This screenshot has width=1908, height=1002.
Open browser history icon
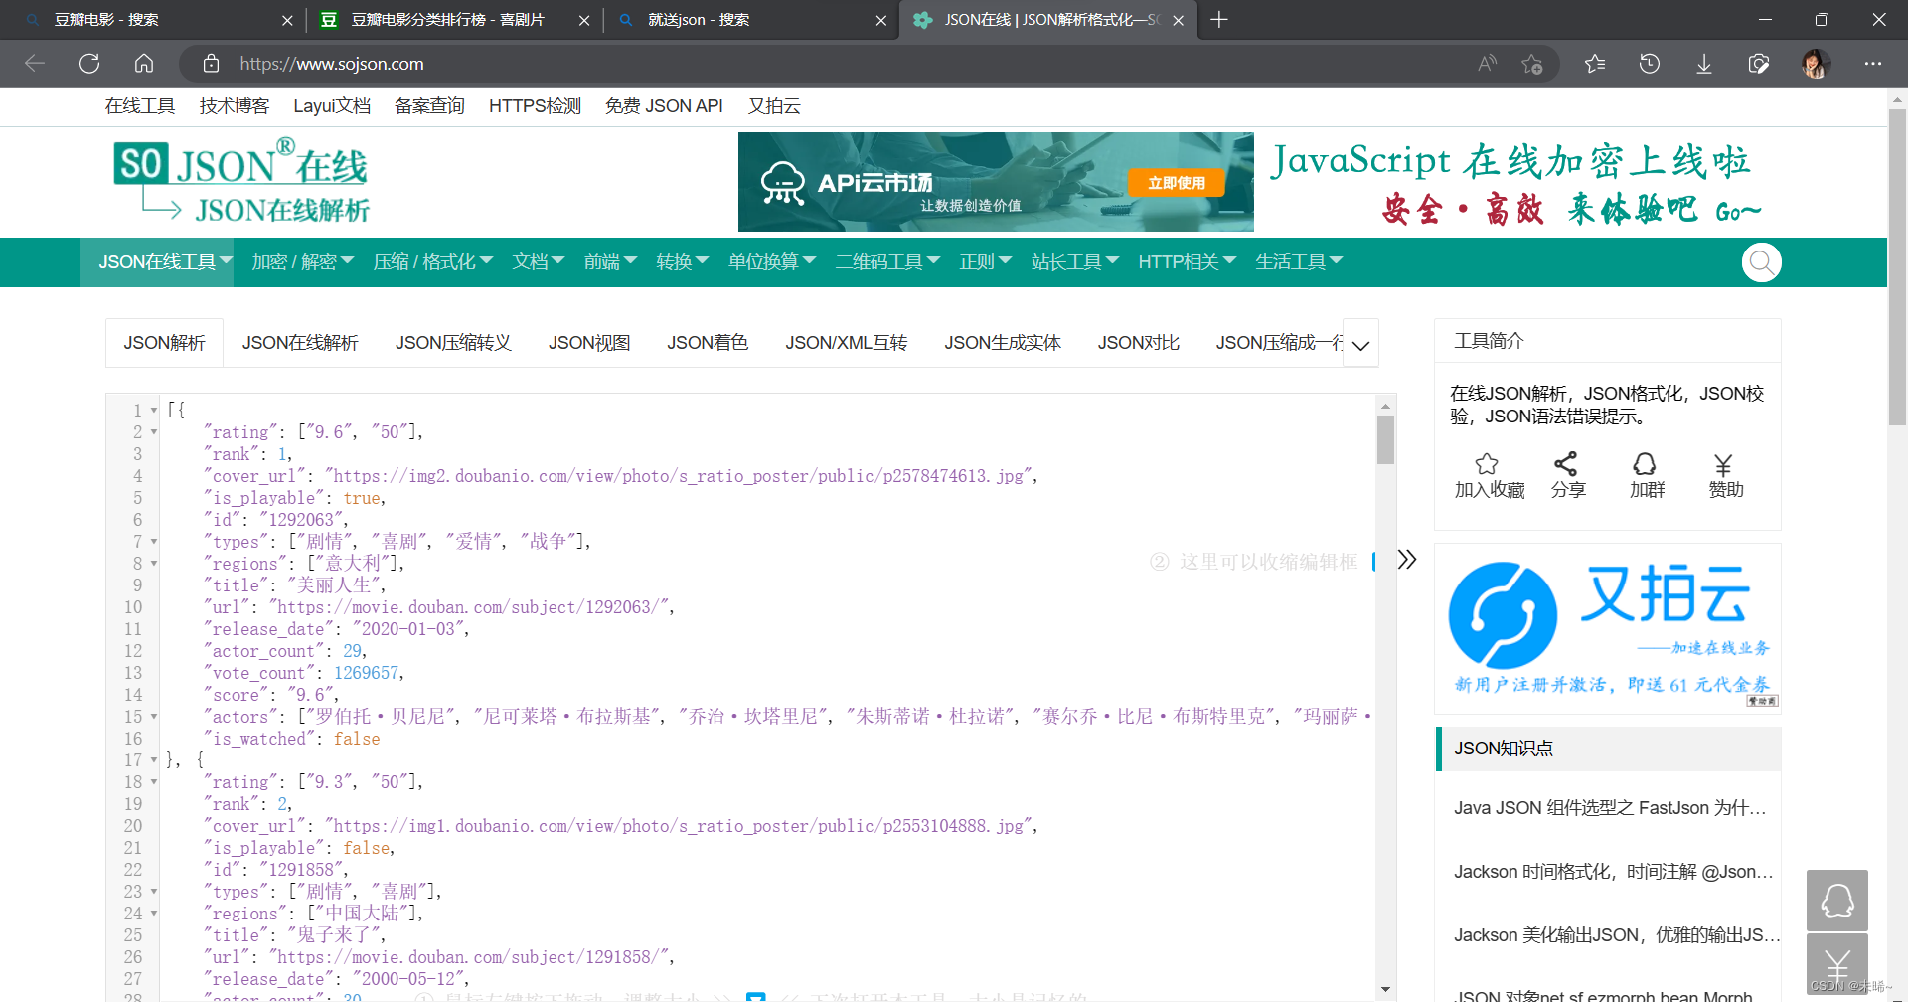(x=1650, y=64)
